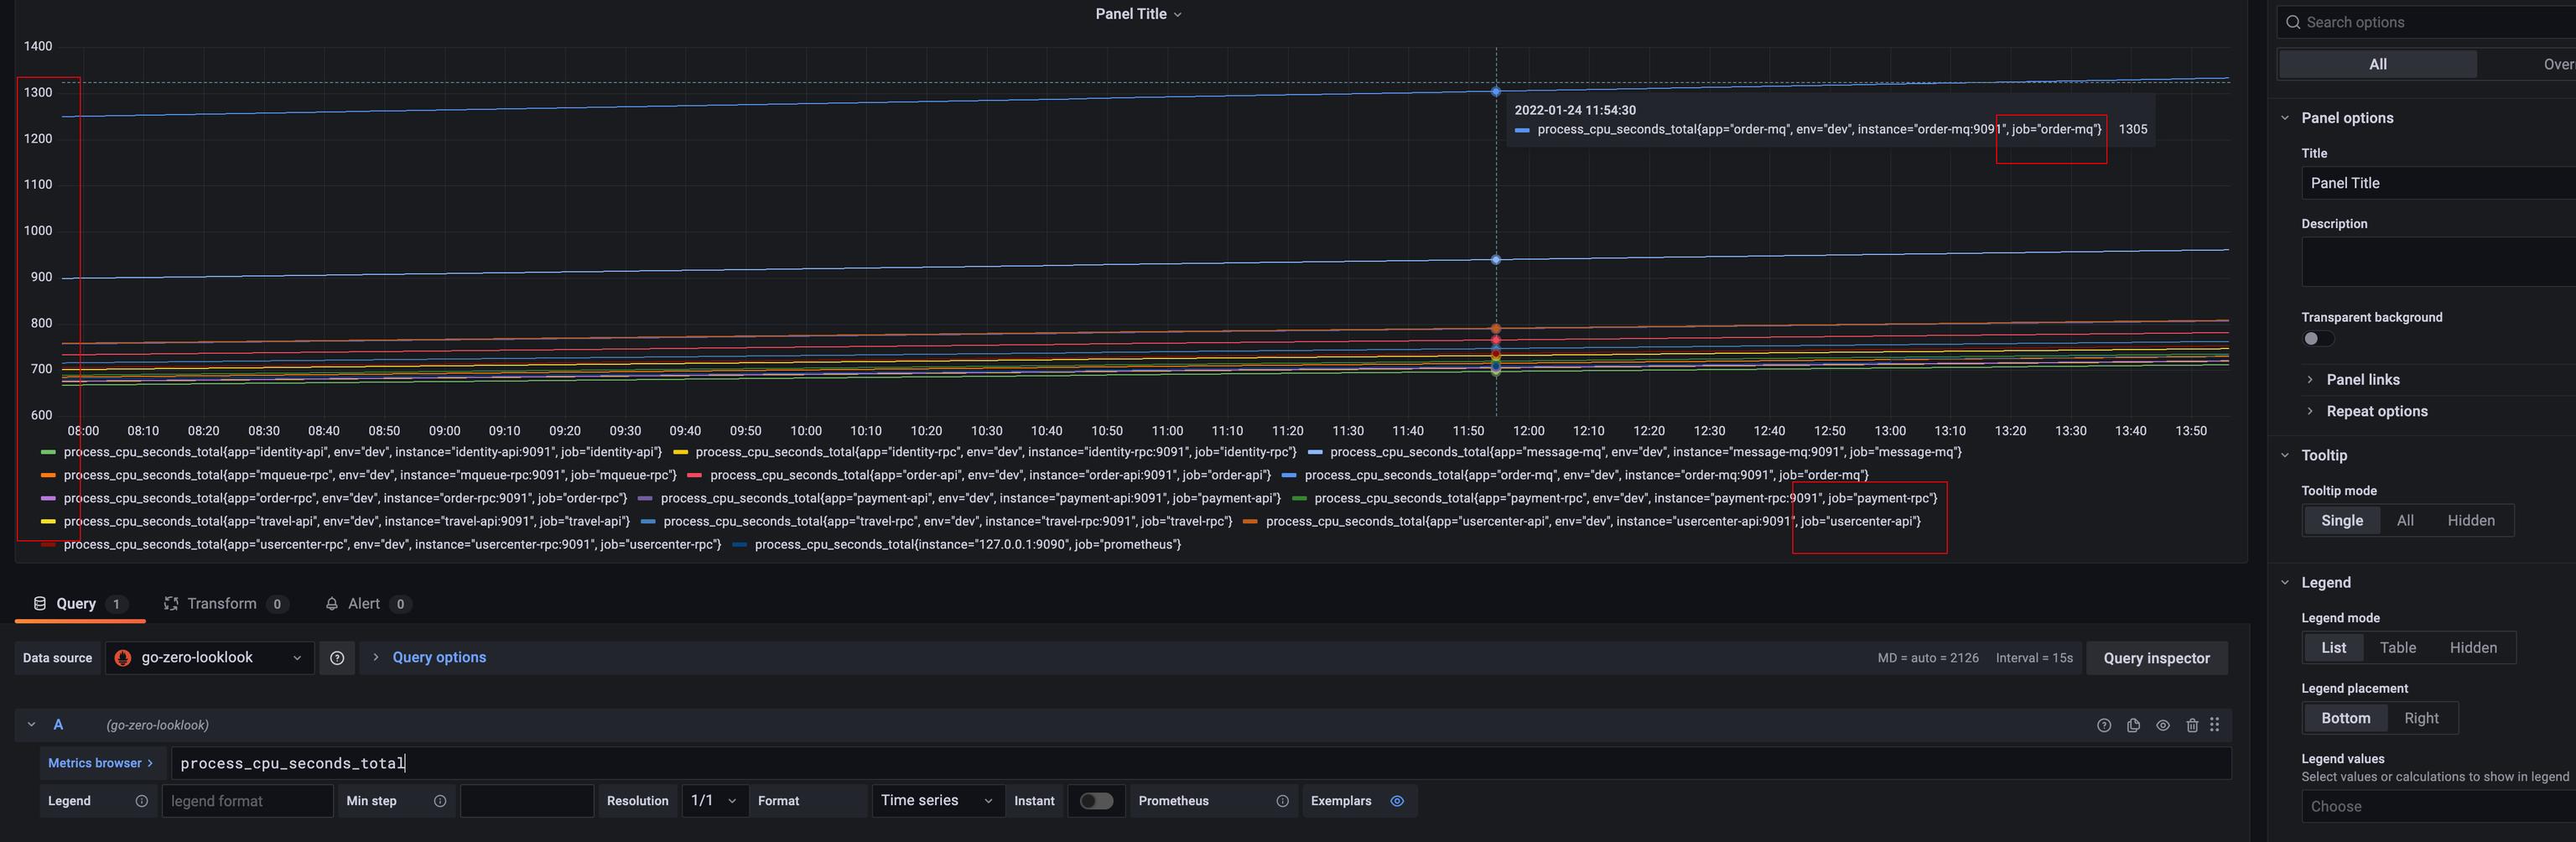Place the legend at Bottom
This screenshot has width=2576, height=842.
point(2345,718)
